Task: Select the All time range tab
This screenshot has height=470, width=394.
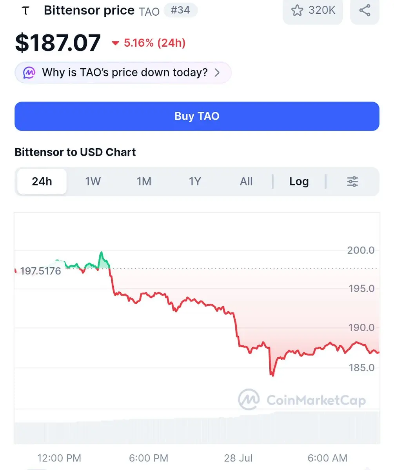Action: (246, 181)
